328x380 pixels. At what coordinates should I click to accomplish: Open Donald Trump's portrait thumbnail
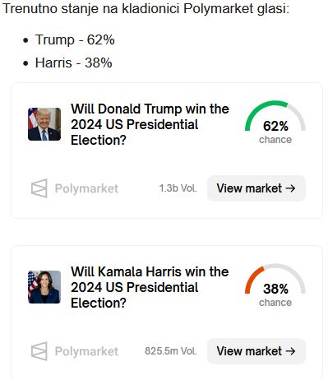click(44, 124)
